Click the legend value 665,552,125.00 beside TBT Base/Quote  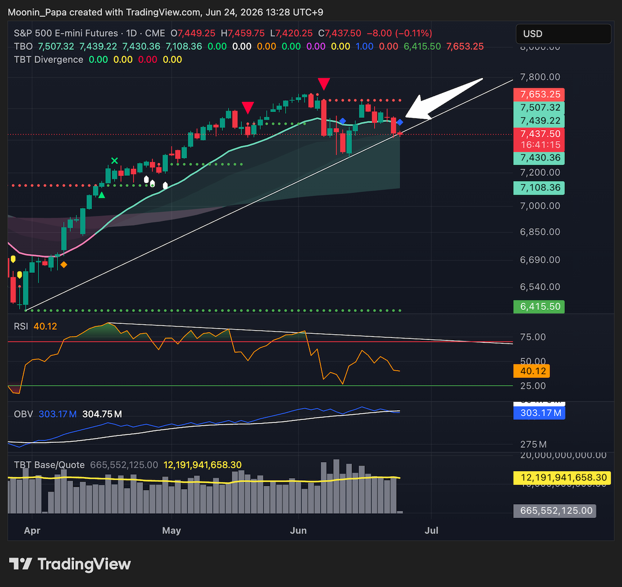tap(124, 465)
